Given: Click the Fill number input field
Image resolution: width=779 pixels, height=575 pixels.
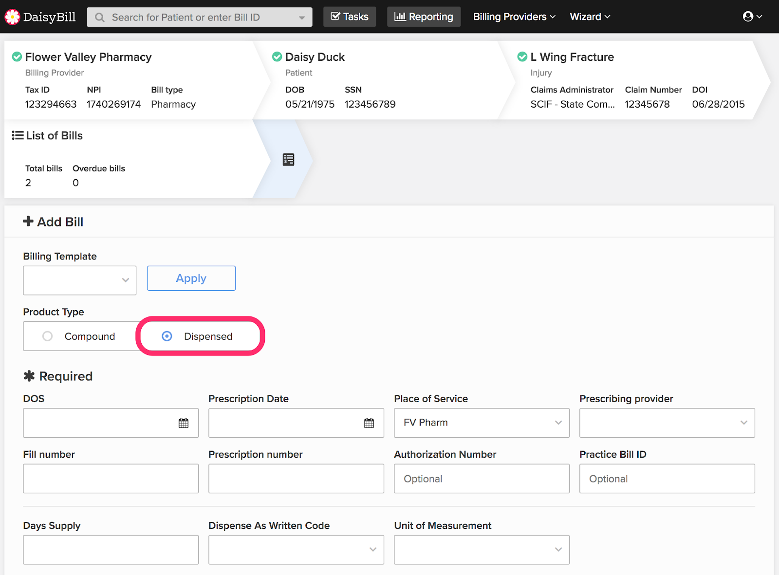Looking at the screenshot, I should (111, 479).
